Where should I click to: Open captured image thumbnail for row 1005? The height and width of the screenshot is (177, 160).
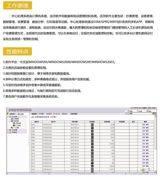[x=92, y=137]
